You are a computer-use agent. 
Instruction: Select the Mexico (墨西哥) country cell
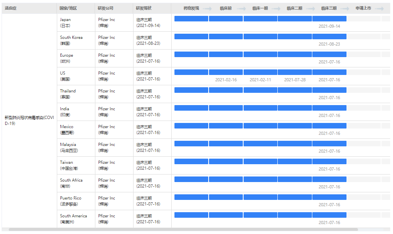(76, 130)
